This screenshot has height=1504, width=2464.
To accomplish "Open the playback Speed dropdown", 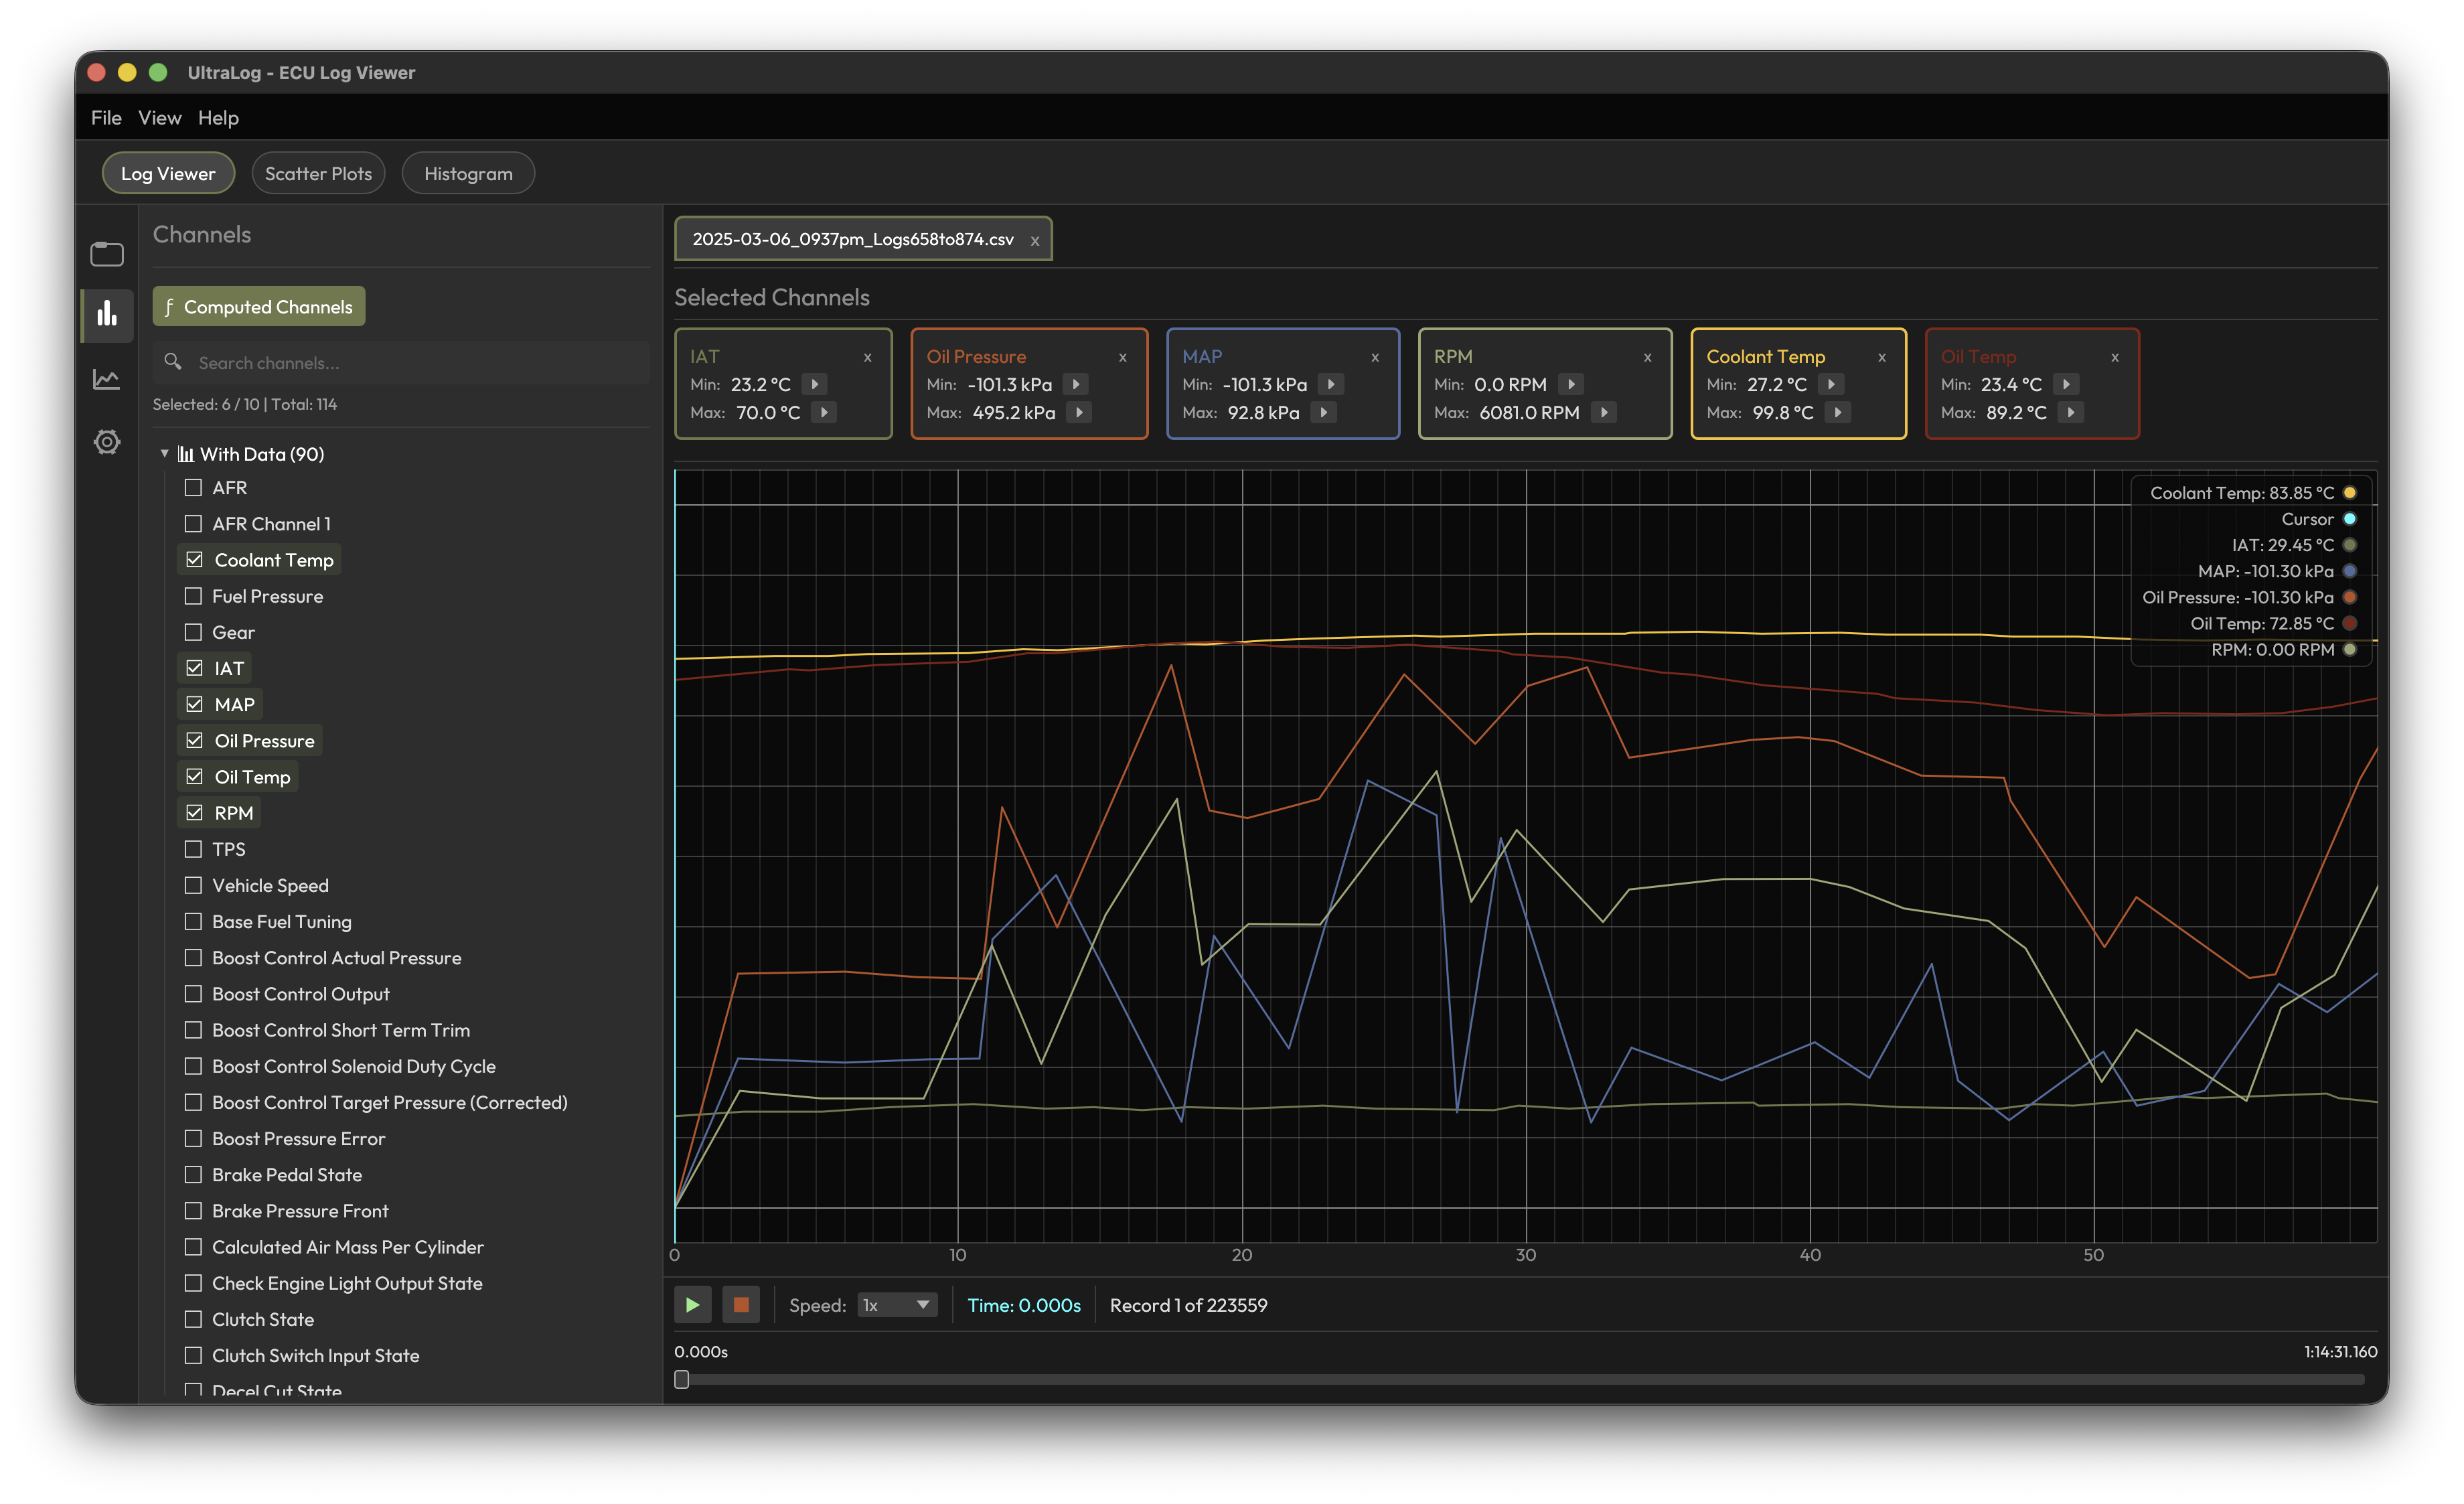I will pos(896,1305).
